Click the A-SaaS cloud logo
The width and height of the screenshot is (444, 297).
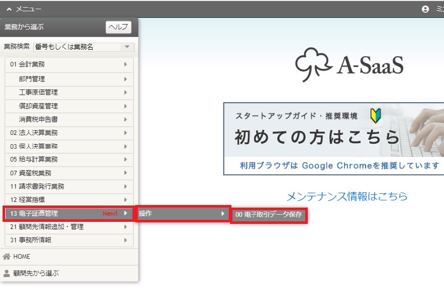[x=349, y=65]
